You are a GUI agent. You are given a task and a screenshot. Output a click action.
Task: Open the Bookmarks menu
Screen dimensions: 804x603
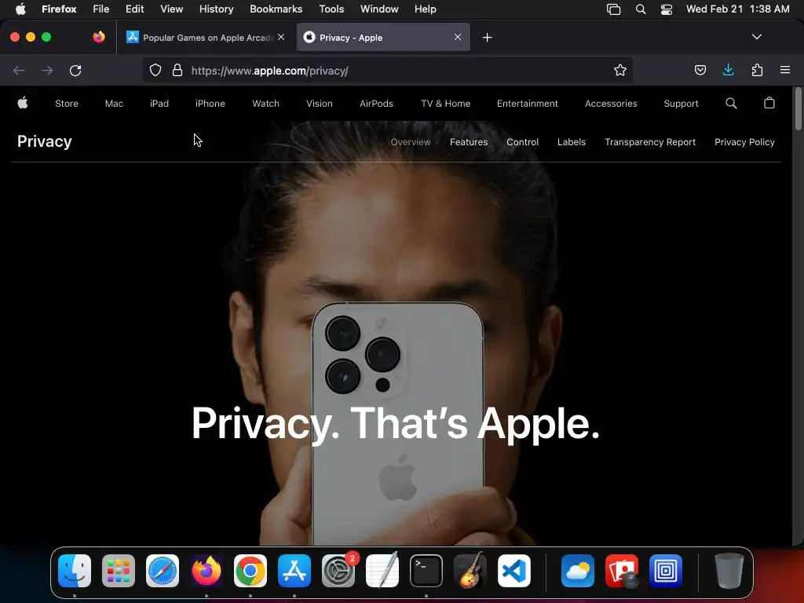point(276,9)
